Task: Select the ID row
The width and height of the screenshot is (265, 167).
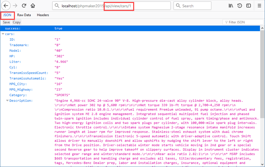Action: 130,39
